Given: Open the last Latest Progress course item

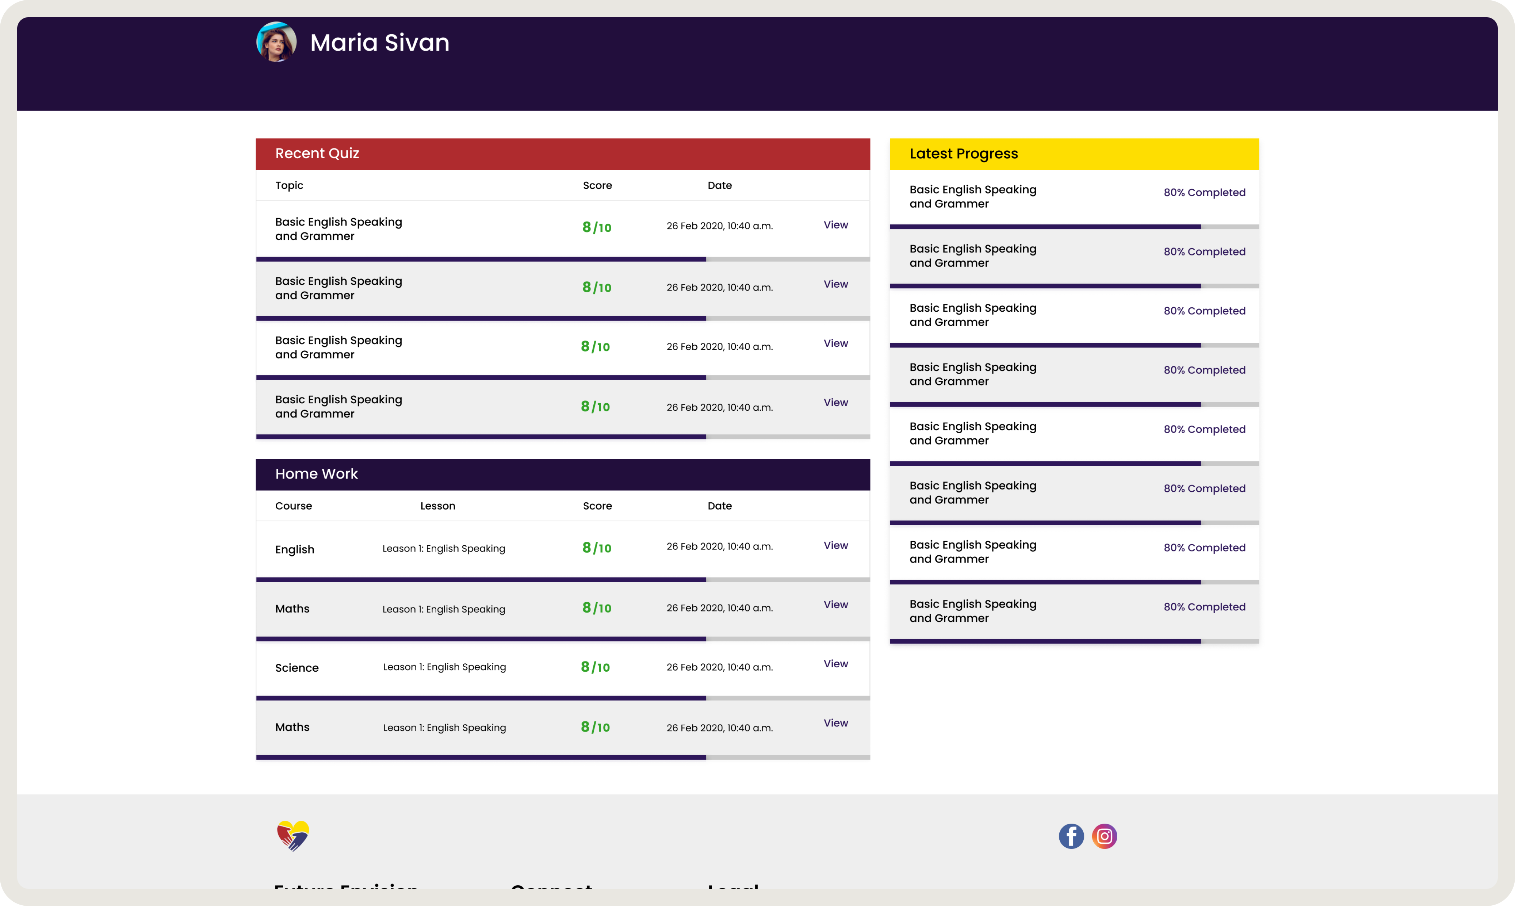Looking at the screenshot, I should point(972,610).
